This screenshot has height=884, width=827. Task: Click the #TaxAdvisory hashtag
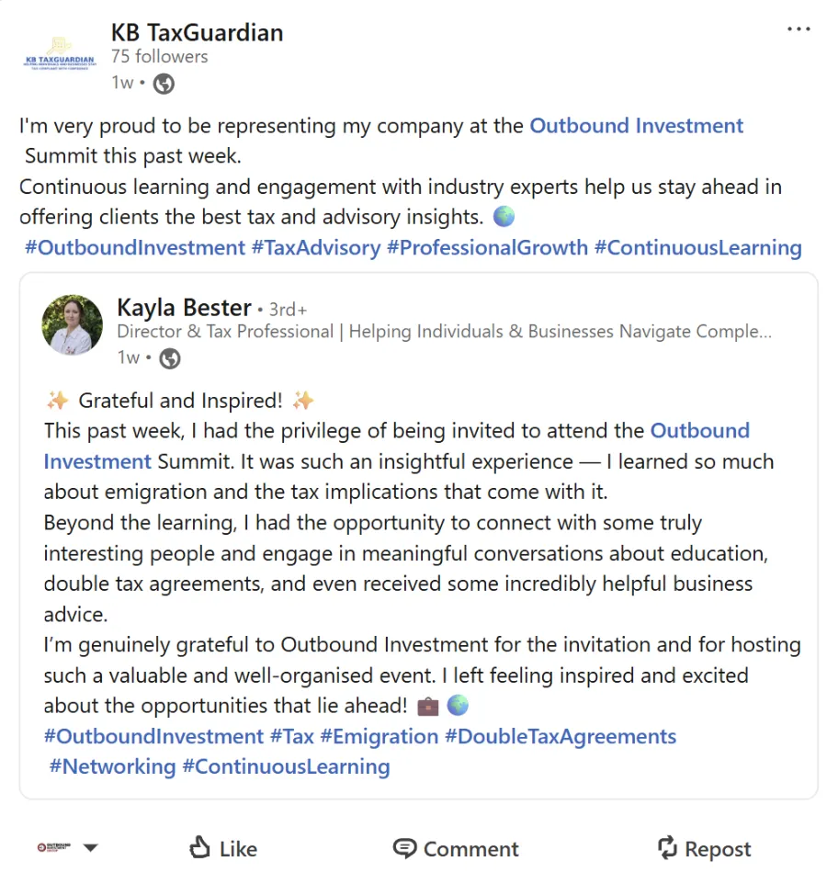click(x=315, y=248)
